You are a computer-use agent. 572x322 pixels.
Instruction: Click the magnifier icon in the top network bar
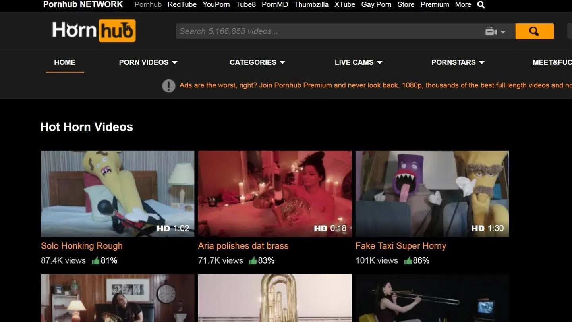(481, 5)
